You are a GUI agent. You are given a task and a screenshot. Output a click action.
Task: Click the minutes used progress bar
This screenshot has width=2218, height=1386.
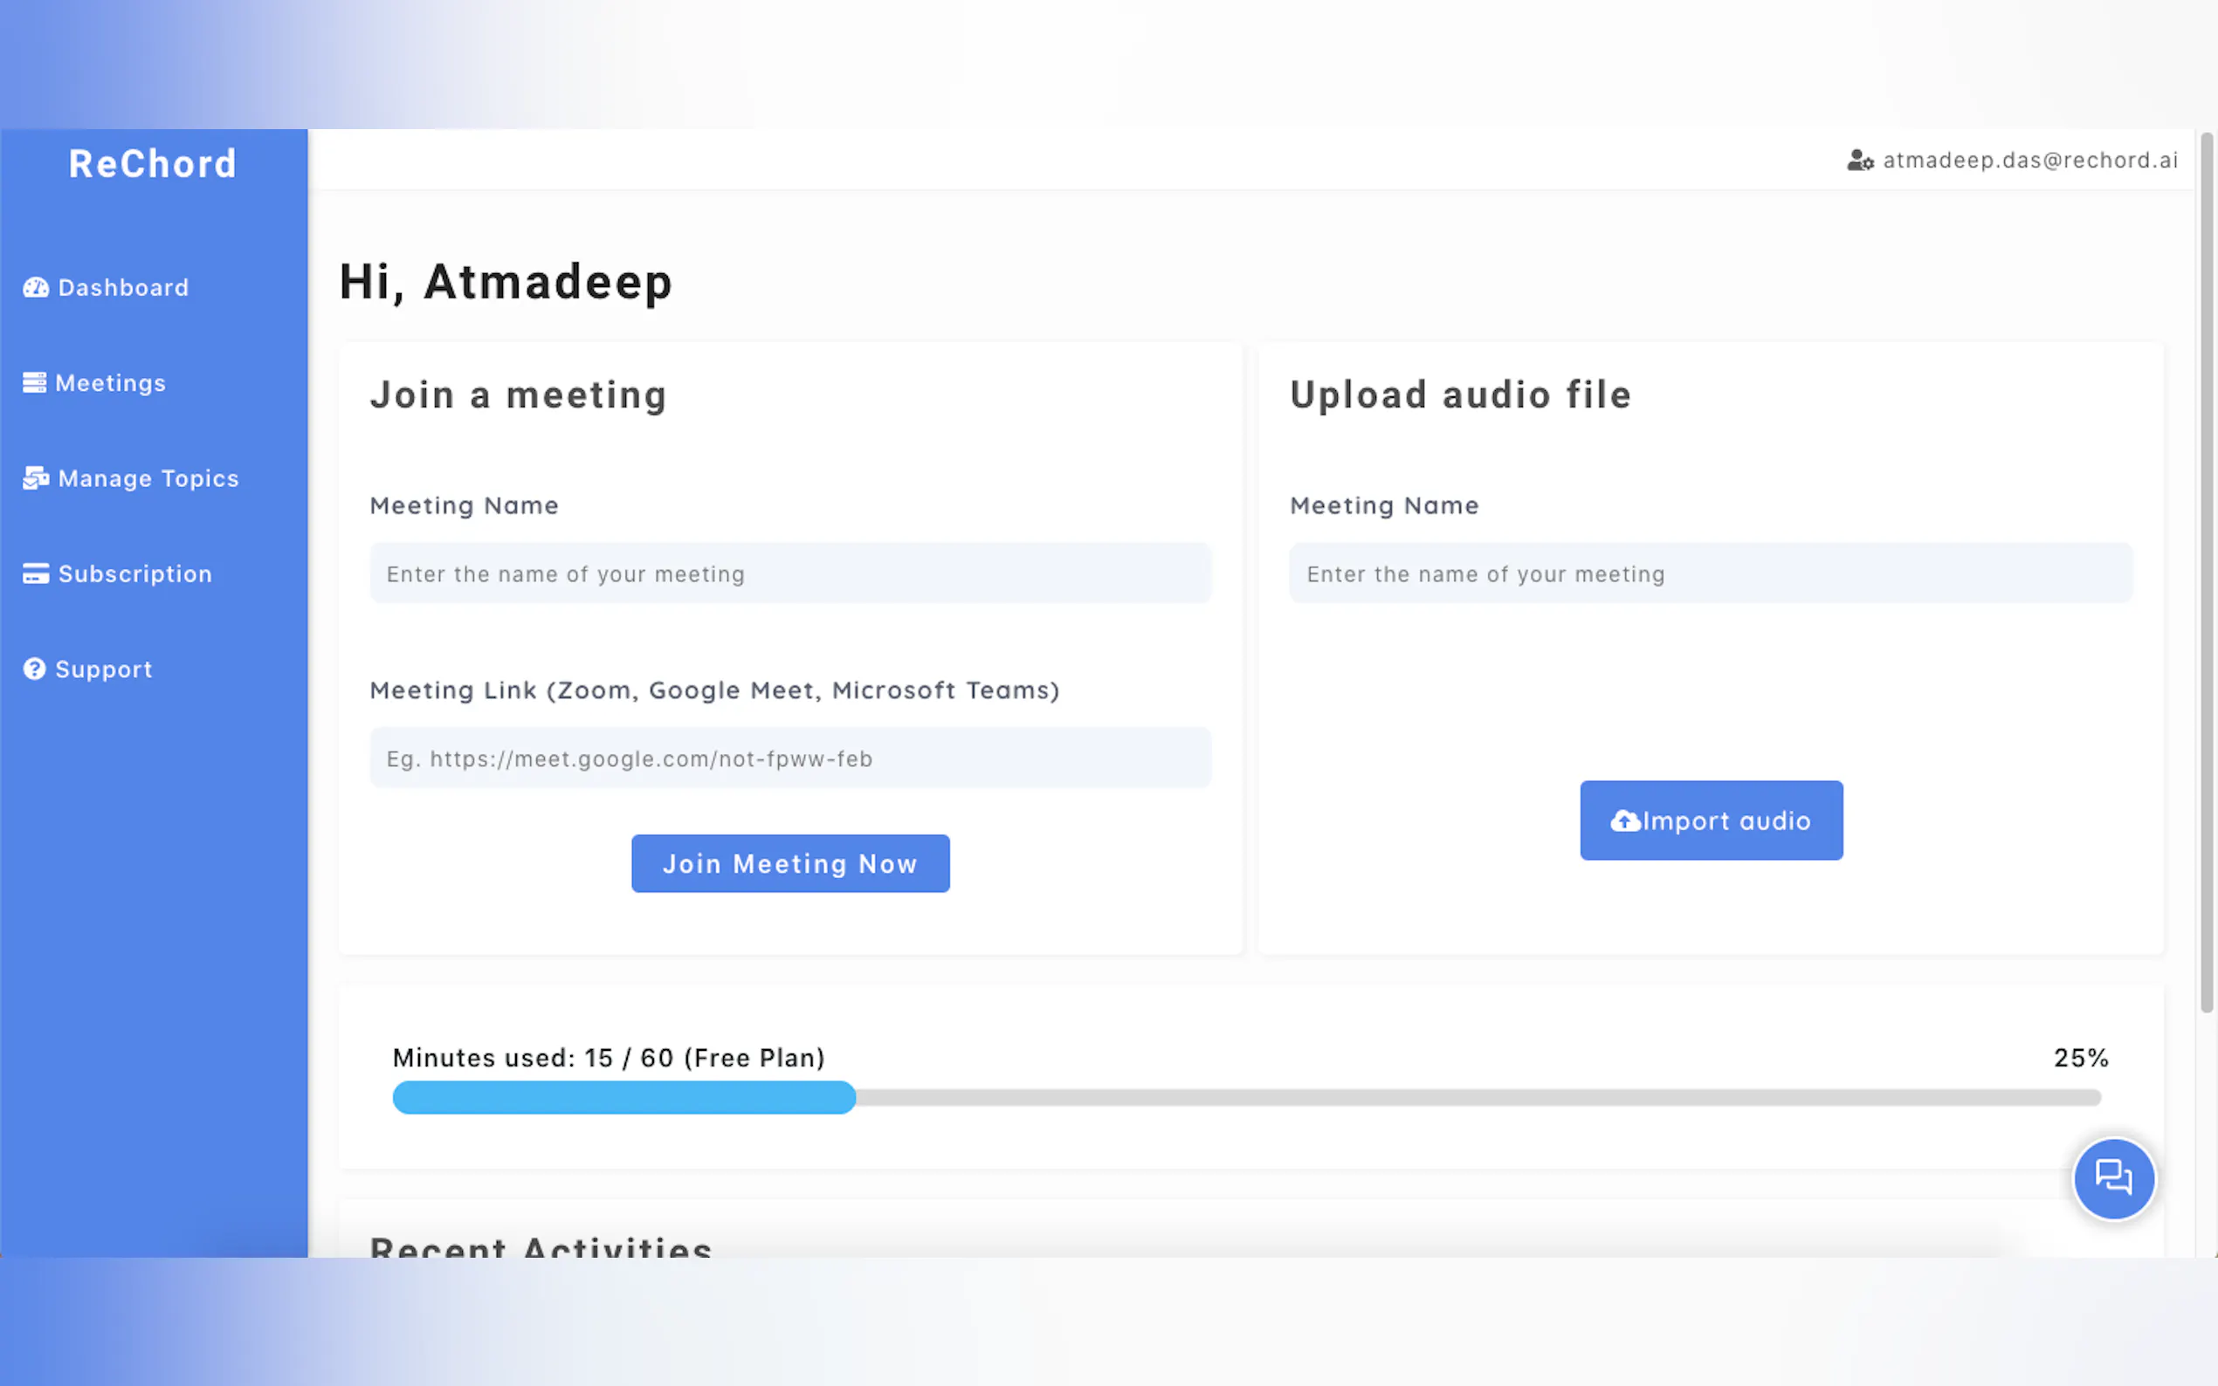pos(1245,1097)
